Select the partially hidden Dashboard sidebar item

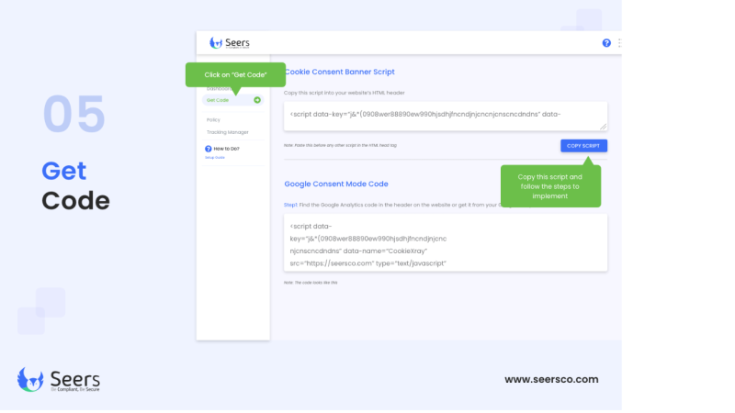click(x=219, y=89)
